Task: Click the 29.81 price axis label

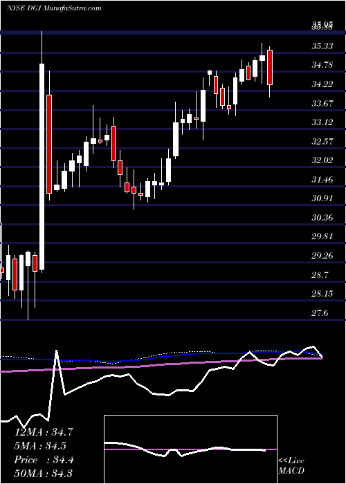Action: pyautogui.click(x=322, y=236)
